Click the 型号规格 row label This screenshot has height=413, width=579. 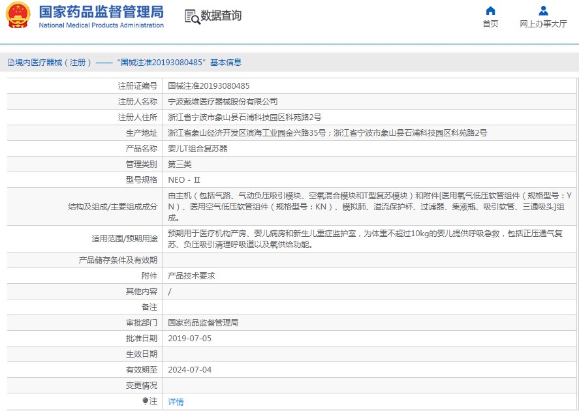142,180
